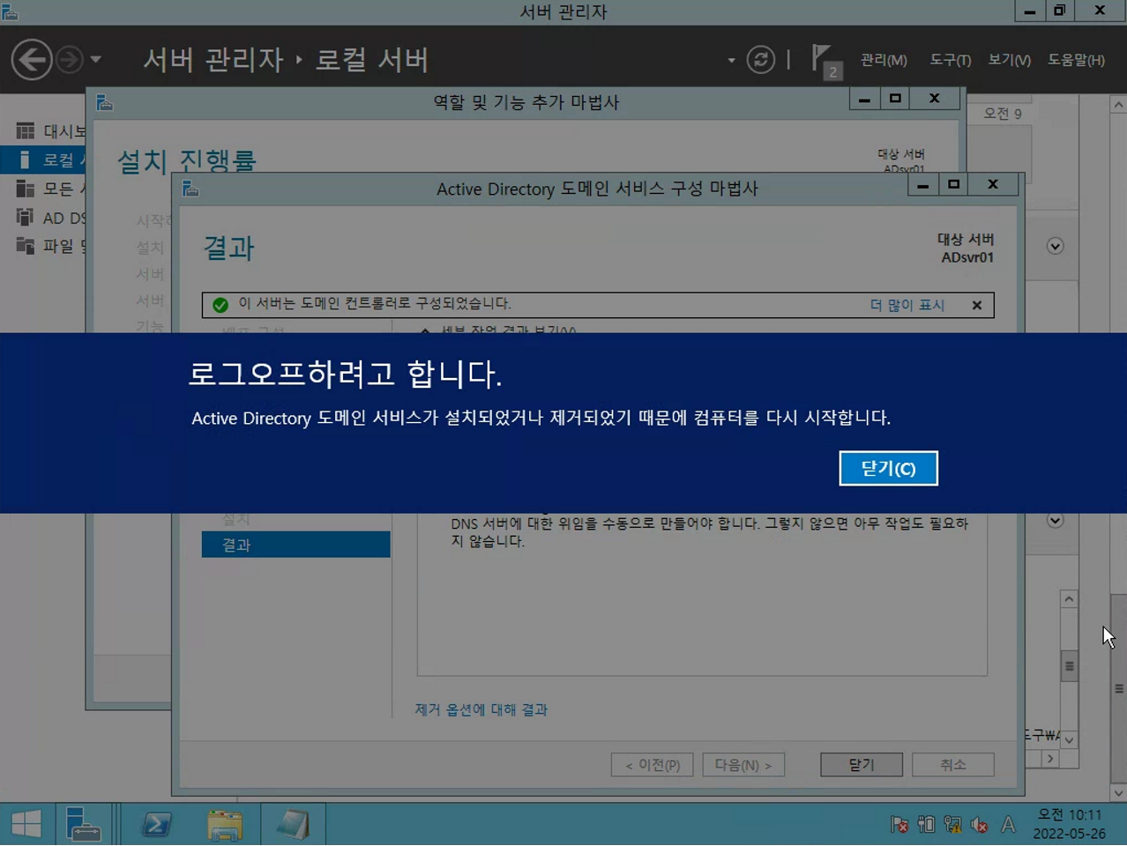This screenshot has width=1127, height=846.
Task: Open the 도구(T) menu
Action: point(950,60)
